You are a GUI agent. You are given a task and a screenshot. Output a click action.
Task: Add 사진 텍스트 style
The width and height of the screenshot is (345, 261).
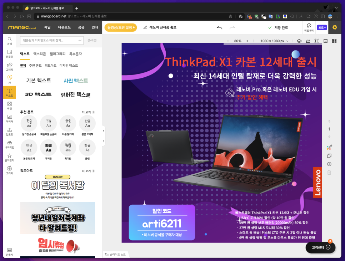(x=76, y=81)
